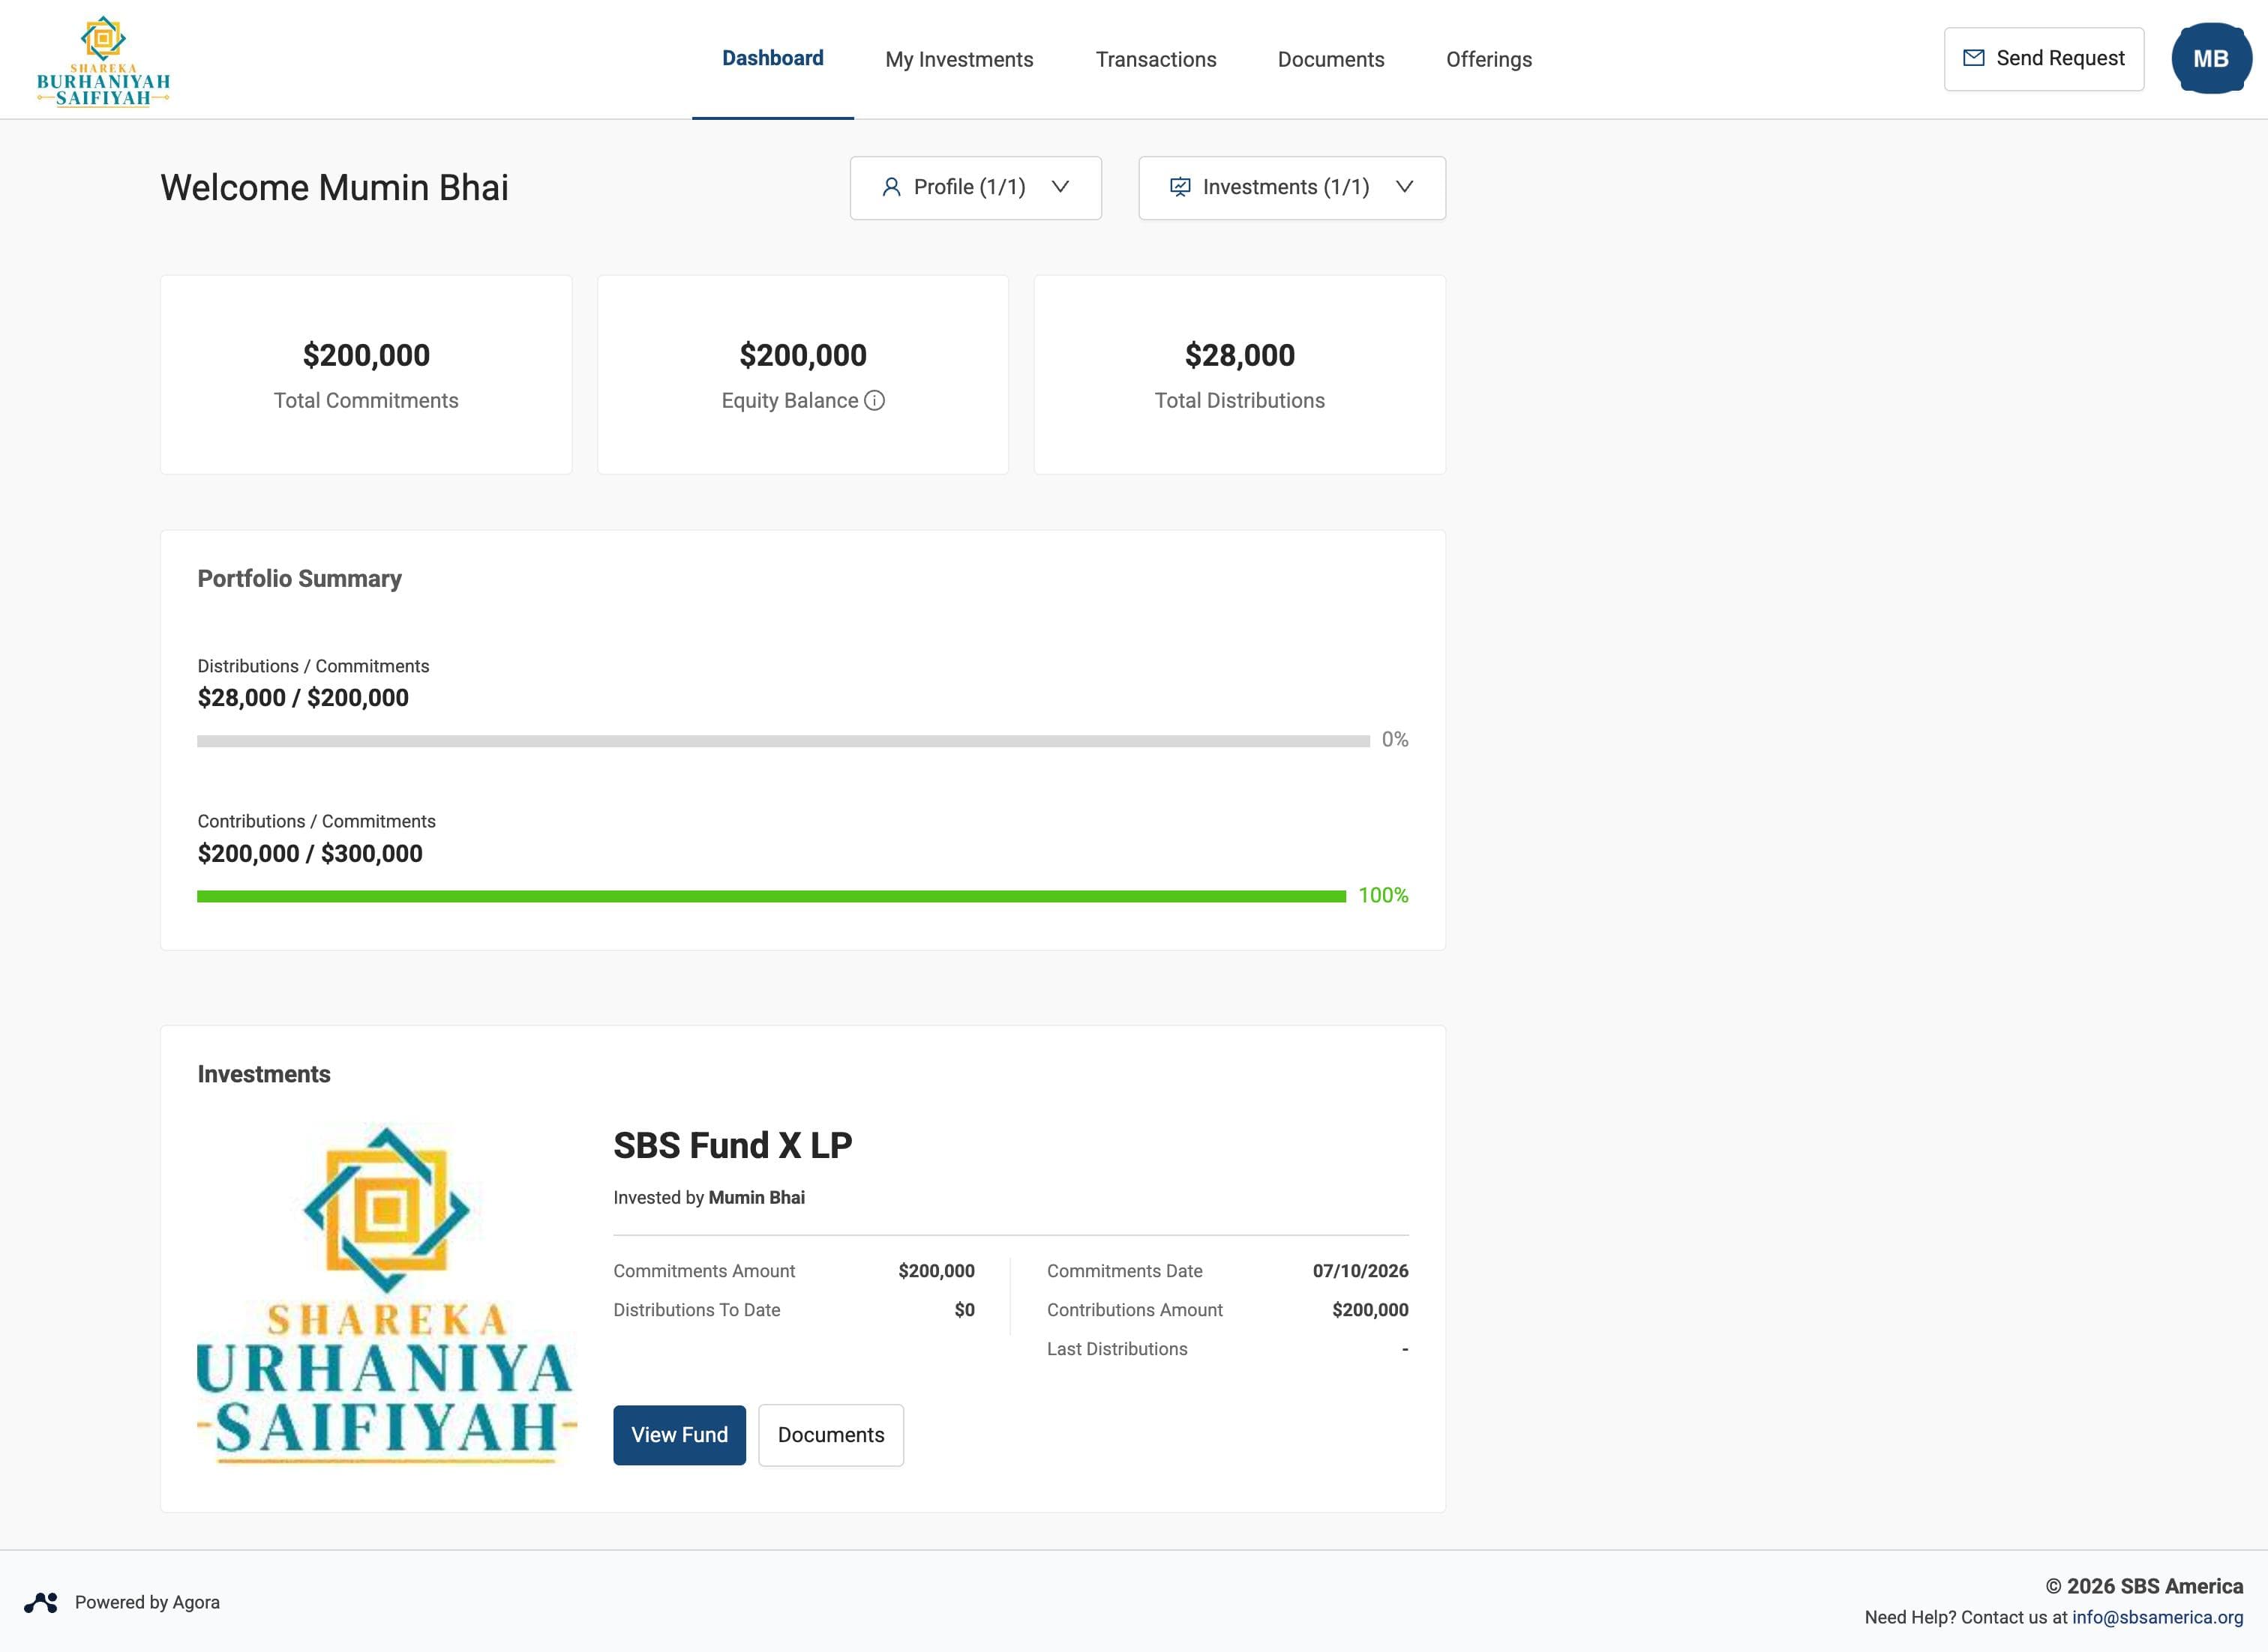2268x1652 pixels.
Task: Click the Last Distributions label
Action: (x=1117, y=1349)
